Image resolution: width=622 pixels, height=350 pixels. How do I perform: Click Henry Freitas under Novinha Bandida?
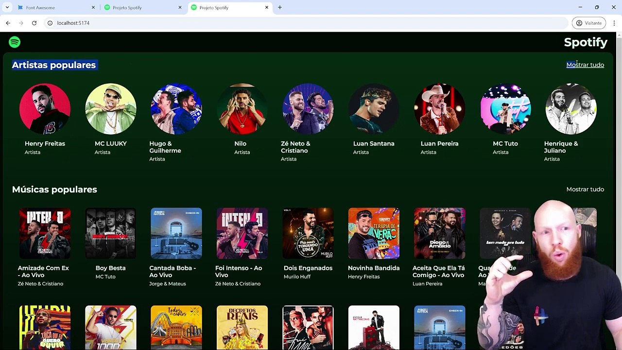pos(363,277)
